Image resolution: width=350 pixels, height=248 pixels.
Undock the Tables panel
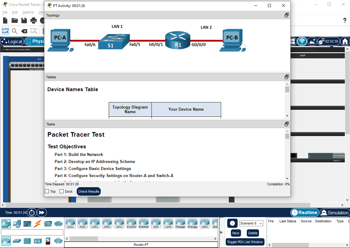(286, 77)
